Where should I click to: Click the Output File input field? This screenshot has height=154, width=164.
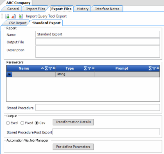98,42
